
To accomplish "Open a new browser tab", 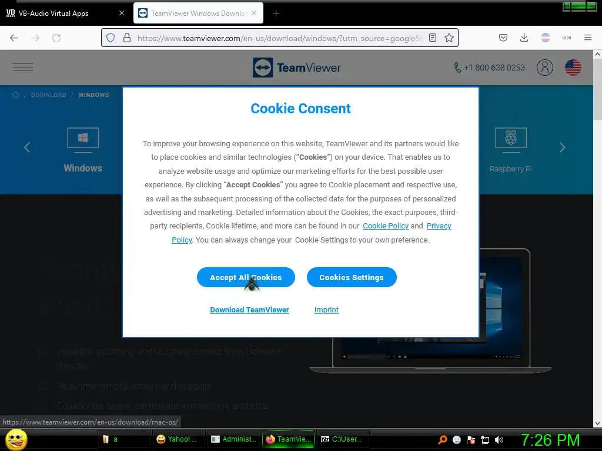I will [x=276, y=14].
